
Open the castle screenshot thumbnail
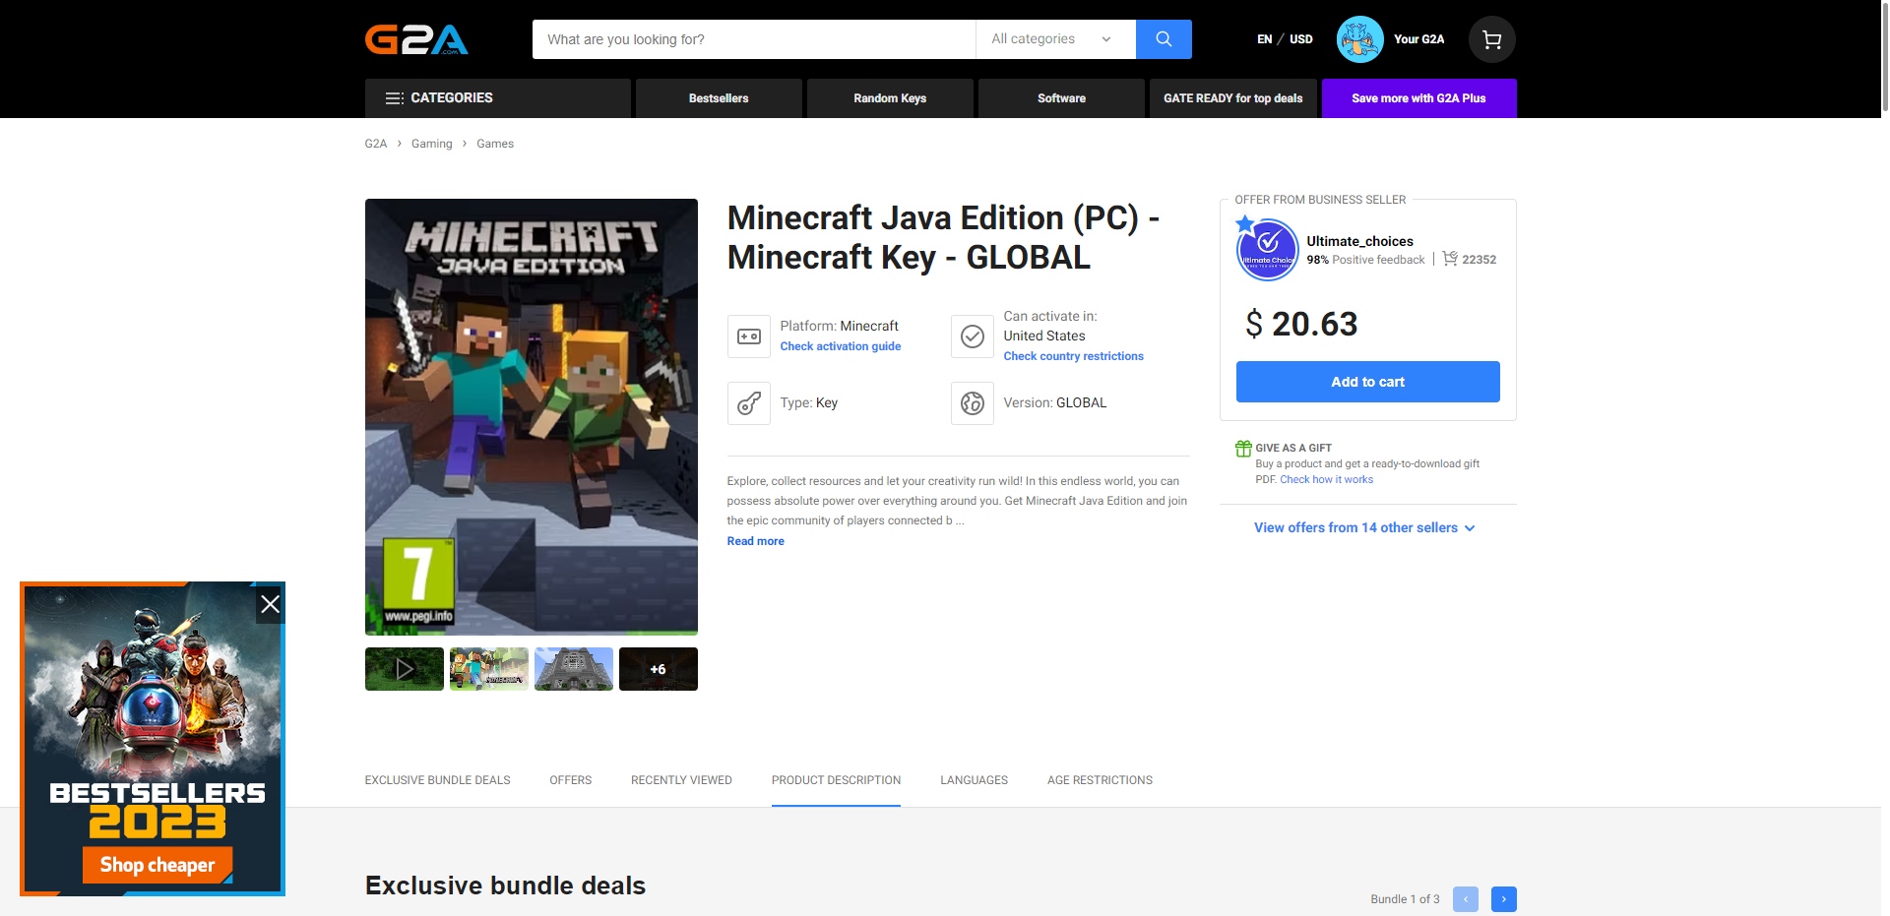pyautogui.click(x=574, y=669)
